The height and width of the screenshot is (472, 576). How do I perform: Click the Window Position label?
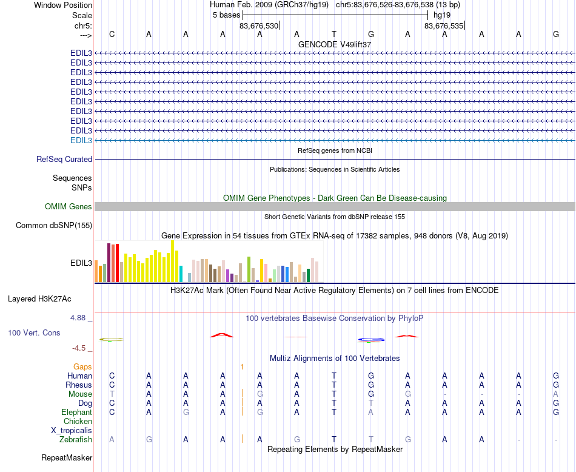pos(63,5)
